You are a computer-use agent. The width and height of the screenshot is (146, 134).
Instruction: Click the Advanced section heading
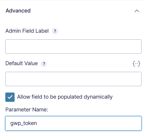pos(18,11)
